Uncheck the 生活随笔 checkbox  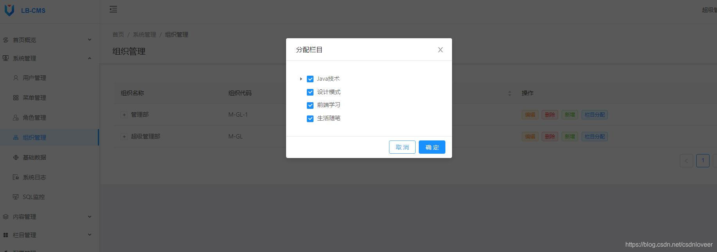[310, 119]
